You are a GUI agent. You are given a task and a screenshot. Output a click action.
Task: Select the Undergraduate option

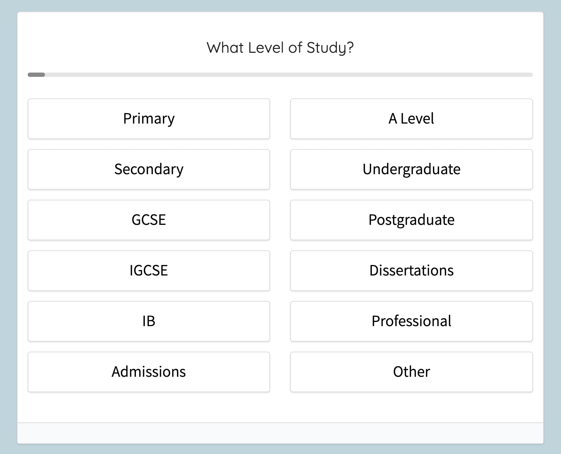411,169
